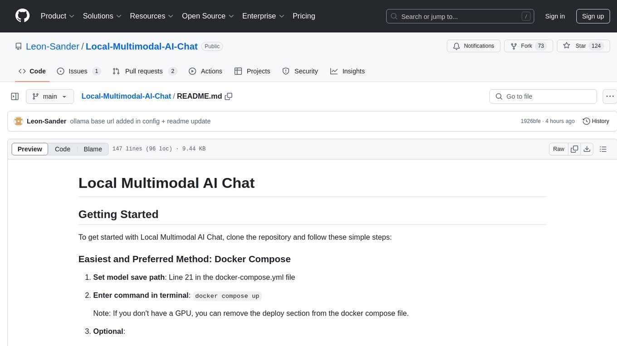Switch to Code view mode
Screen dimensions: 617x346
point(63,149)
